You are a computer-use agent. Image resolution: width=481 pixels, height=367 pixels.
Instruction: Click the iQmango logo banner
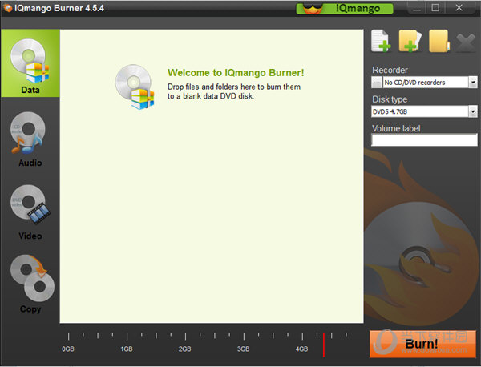click(x=345, y=8)
